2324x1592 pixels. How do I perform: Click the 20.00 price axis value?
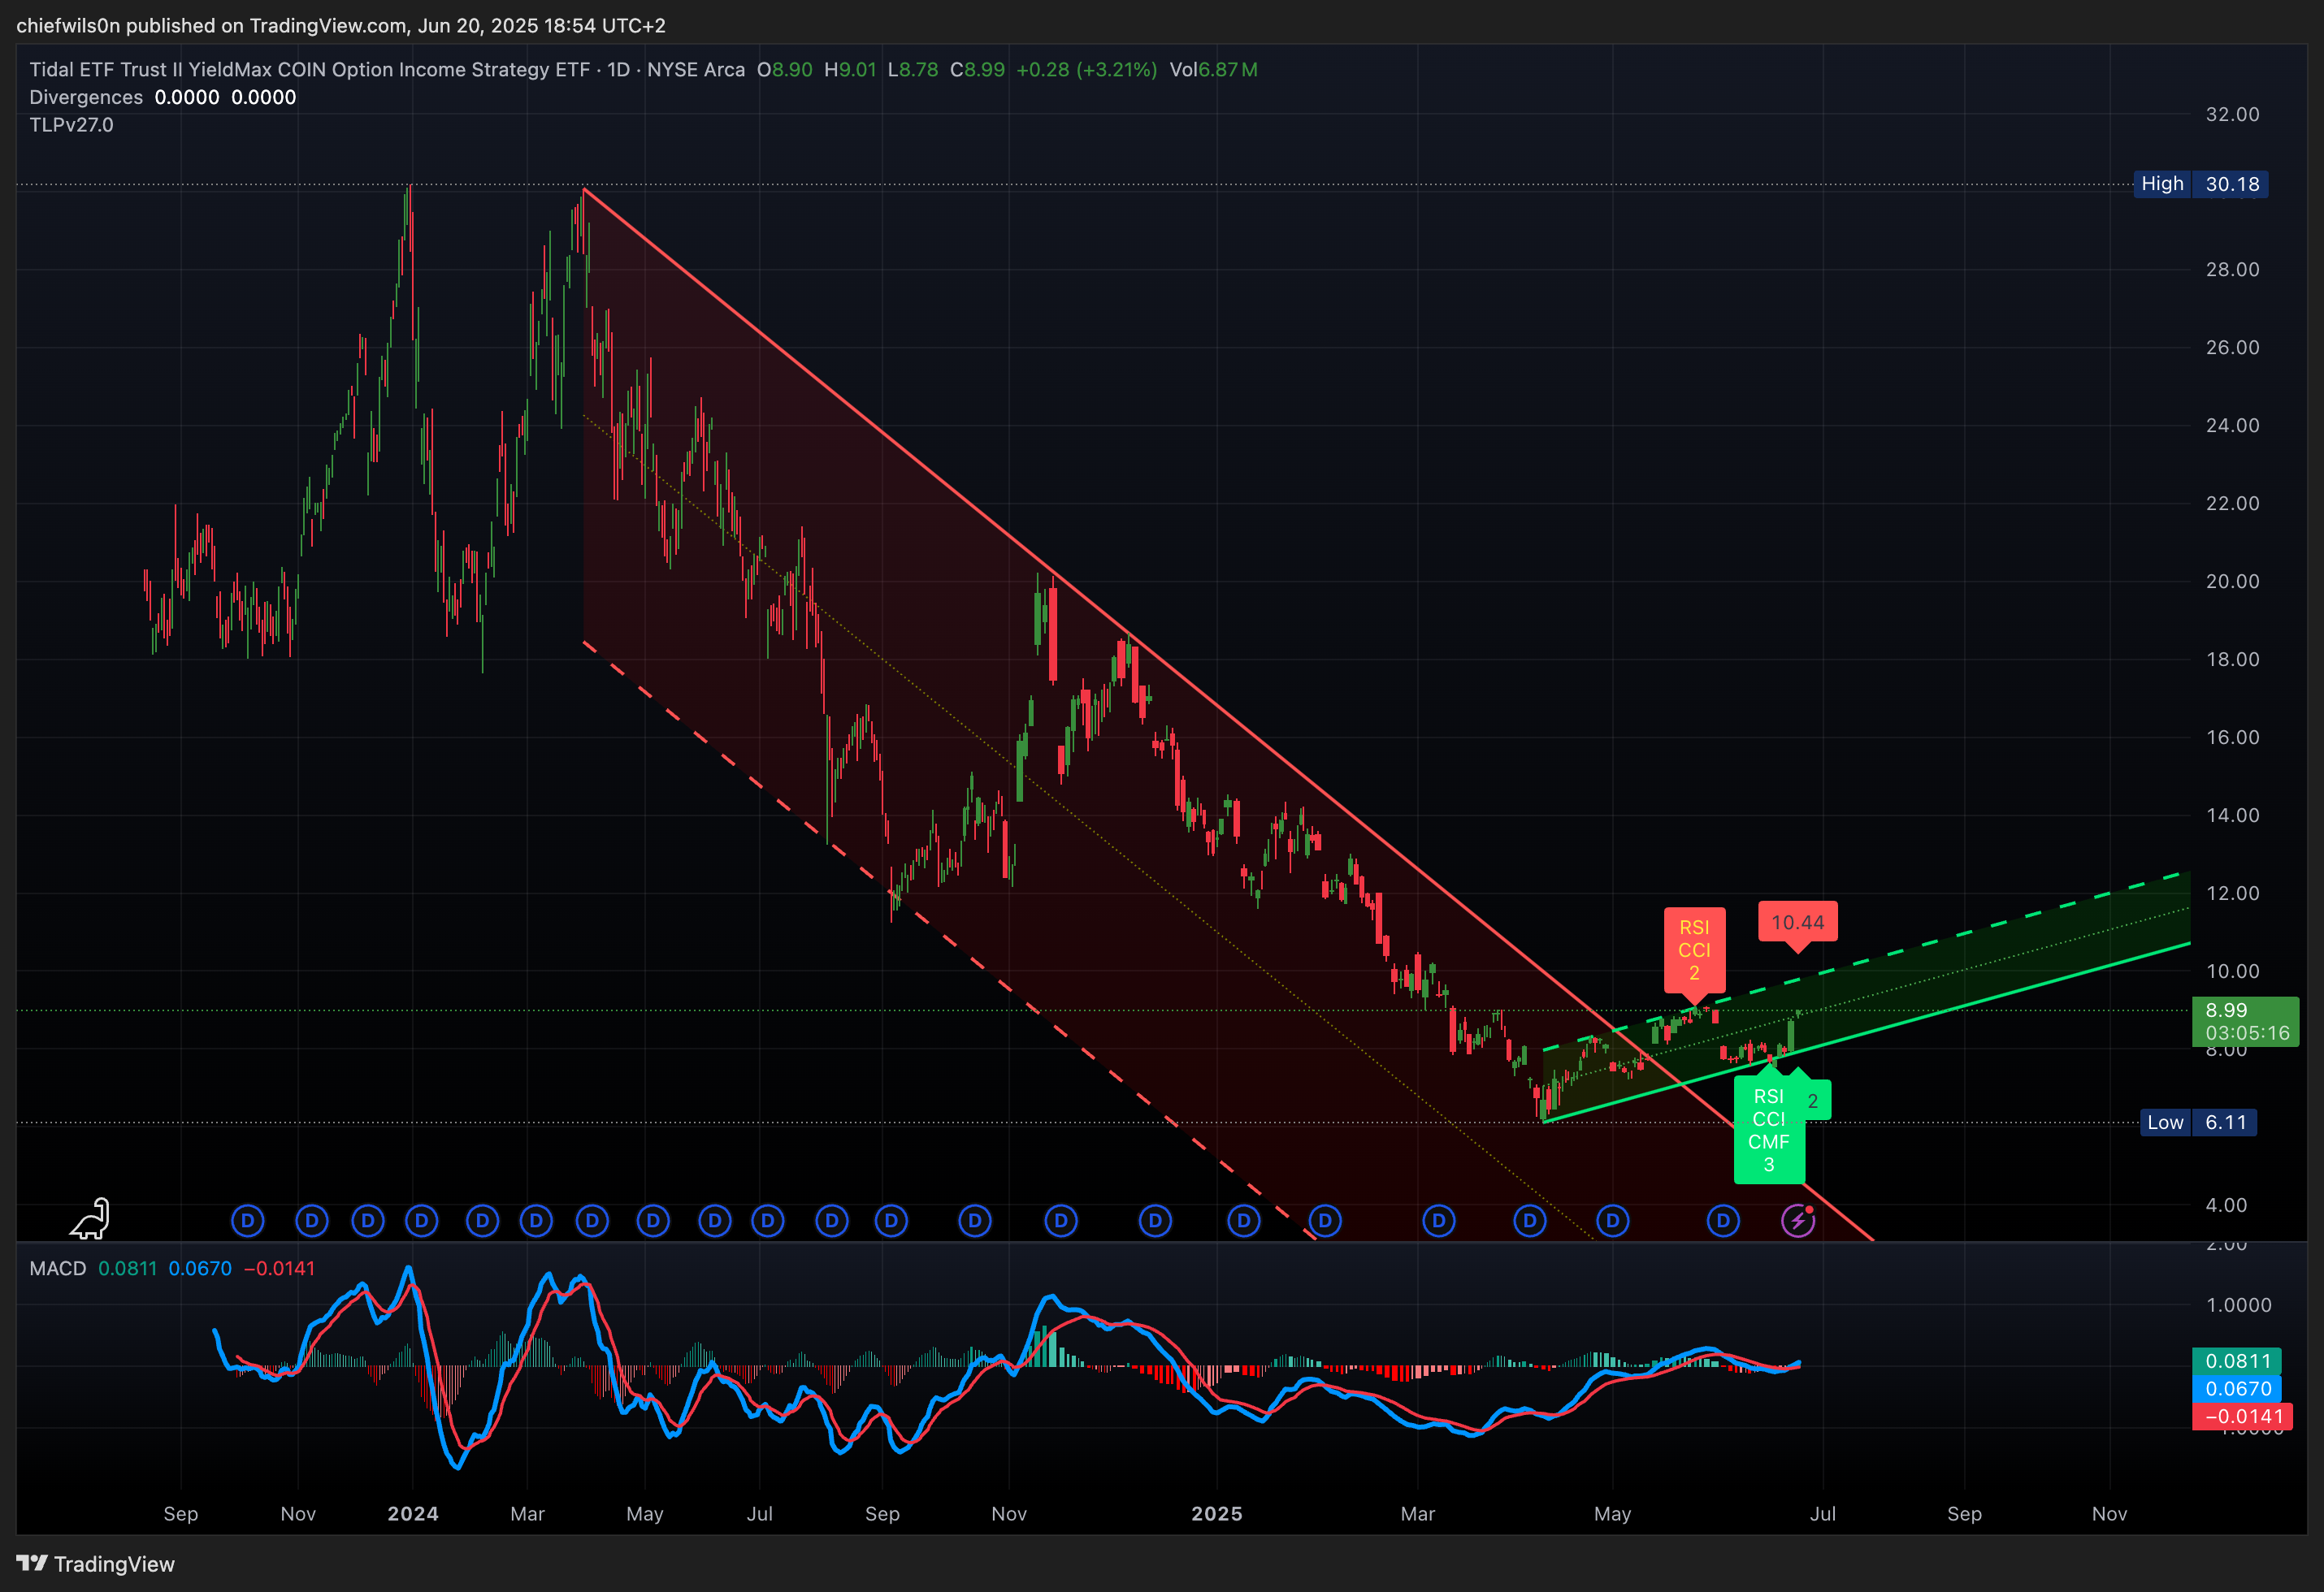pyautogui.click(x=2232, y=582)
